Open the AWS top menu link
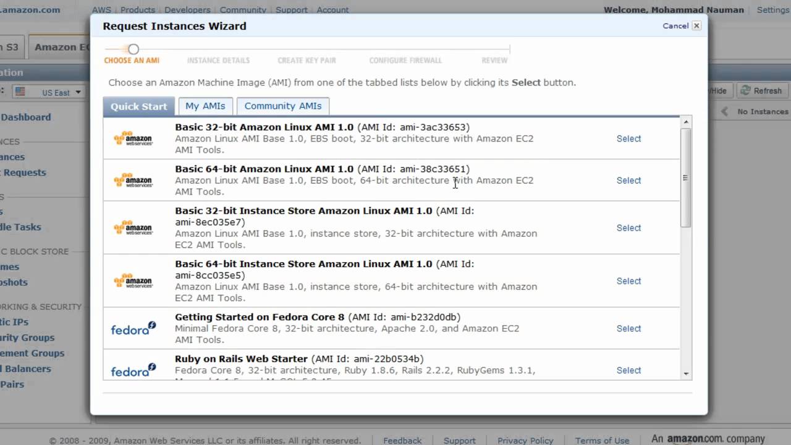Screen dimensions: 791x445 pyautogui.click(x=101, y=10)
